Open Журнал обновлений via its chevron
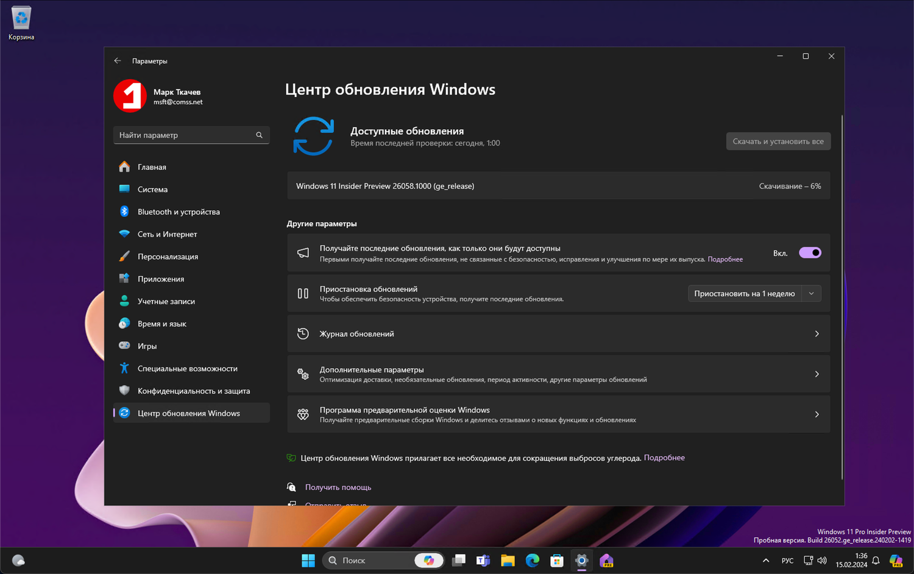 coord(817,333)
